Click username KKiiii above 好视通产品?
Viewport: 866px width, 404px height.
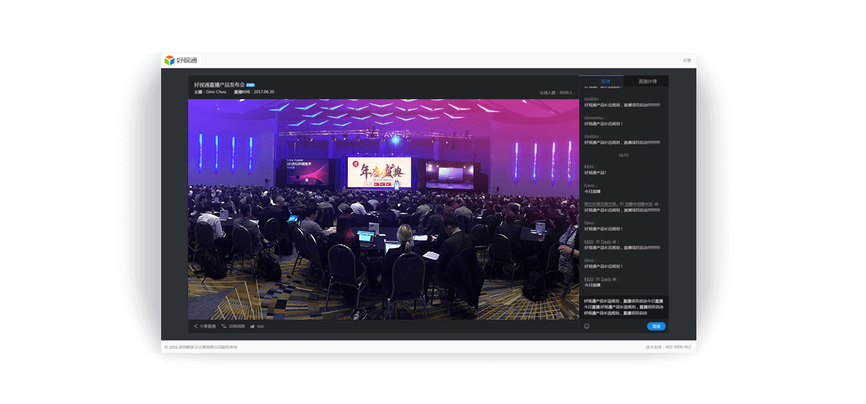pyautogui.click(x=589, y=167)
